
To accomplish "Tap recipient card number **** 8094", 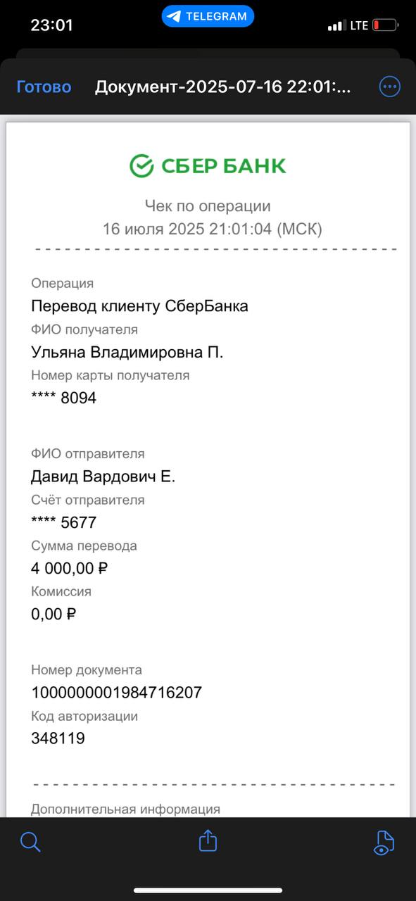I will click(63, 398).
